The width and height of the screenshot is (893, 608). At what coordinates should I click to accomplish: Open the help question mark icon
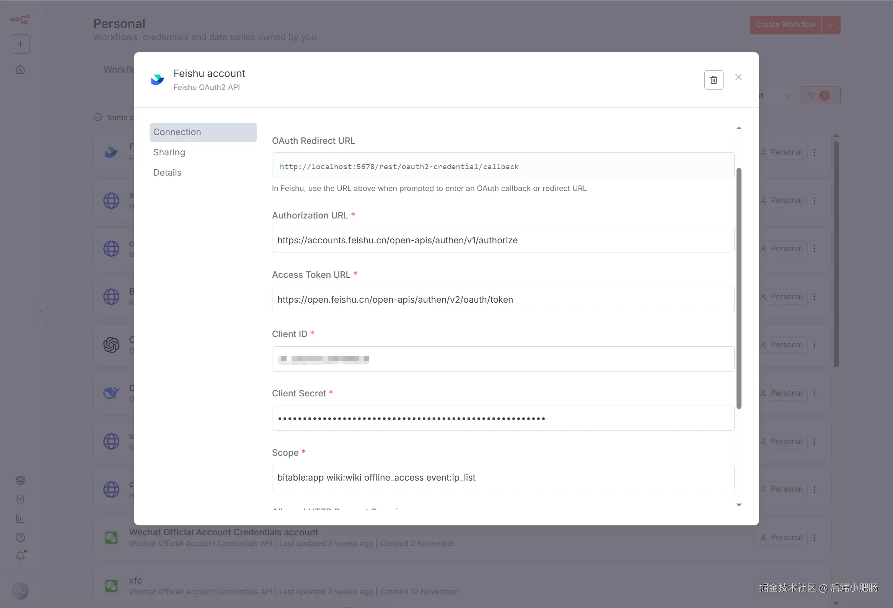tap(20, 537)
